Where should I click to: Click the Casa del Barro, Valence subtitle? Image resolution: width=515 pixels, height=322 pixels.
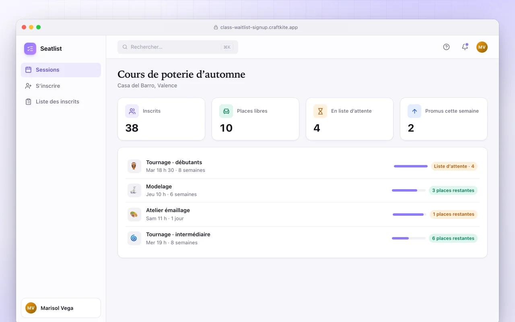pyautogui.click(x=147, y=86)
